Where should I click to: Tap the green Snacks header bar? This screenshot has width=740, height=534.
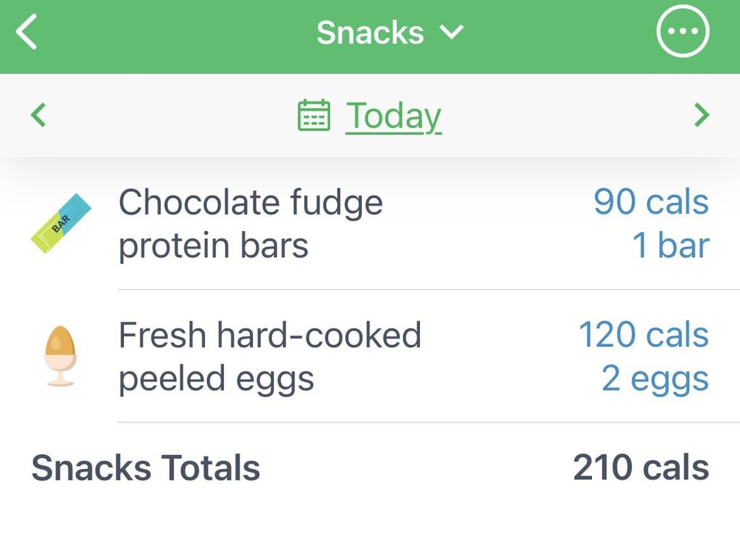370,37
